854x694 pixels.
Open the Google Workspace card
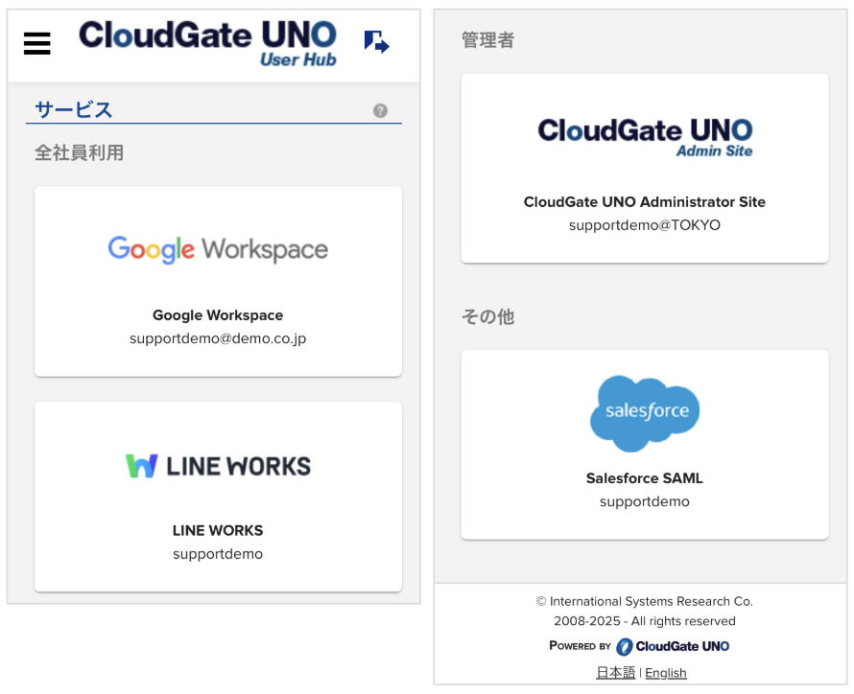218,281
